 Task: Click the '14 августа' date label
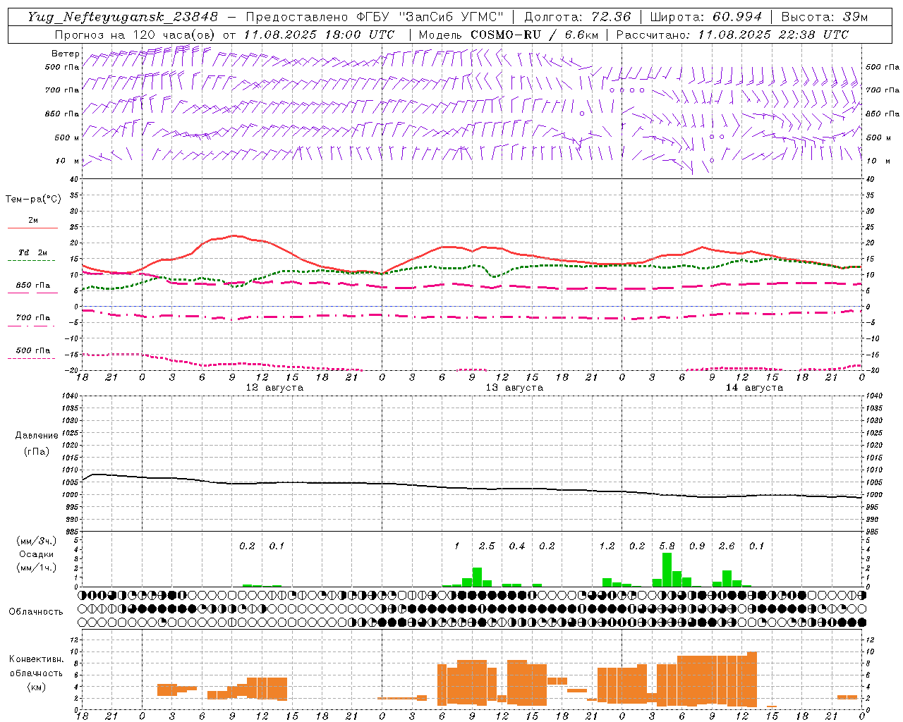point(754,388)
